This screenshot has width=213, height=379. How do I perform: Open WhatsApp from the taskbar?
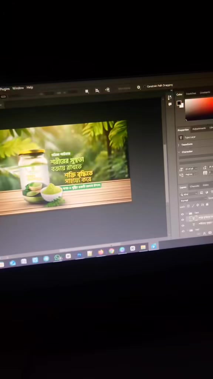point(57,258)
